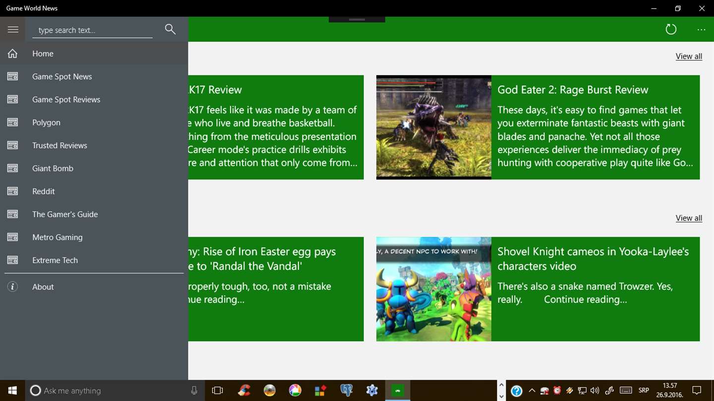714x401 pixels.
Task: Click the green Game World News taskbar icon
Action: pyautogui.click(x=398, y=391)
